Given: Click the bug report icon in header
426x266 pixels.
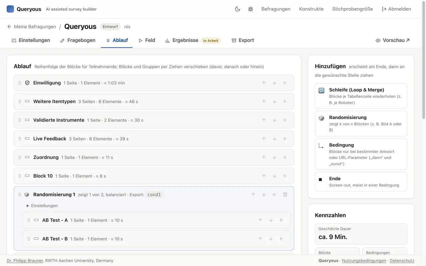Looking at the screenshot, I should point(251,9).
